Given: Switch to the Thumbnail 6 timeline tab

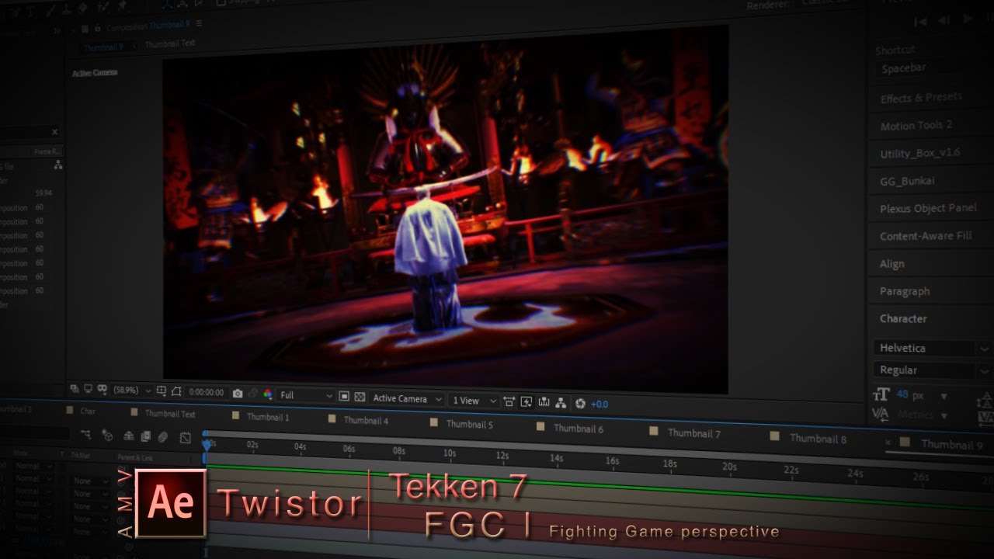Looking at the screenshot, I should 578,428.
